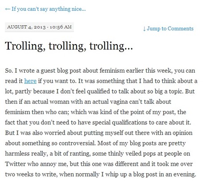The width and height of the screenshot is (205, 184).
Task: Click the word "harmless" at a line start
Action: point(17,153)
